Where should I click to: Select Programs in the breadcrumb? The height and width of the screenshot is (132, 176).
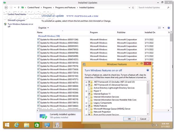[x=47, y=7]
